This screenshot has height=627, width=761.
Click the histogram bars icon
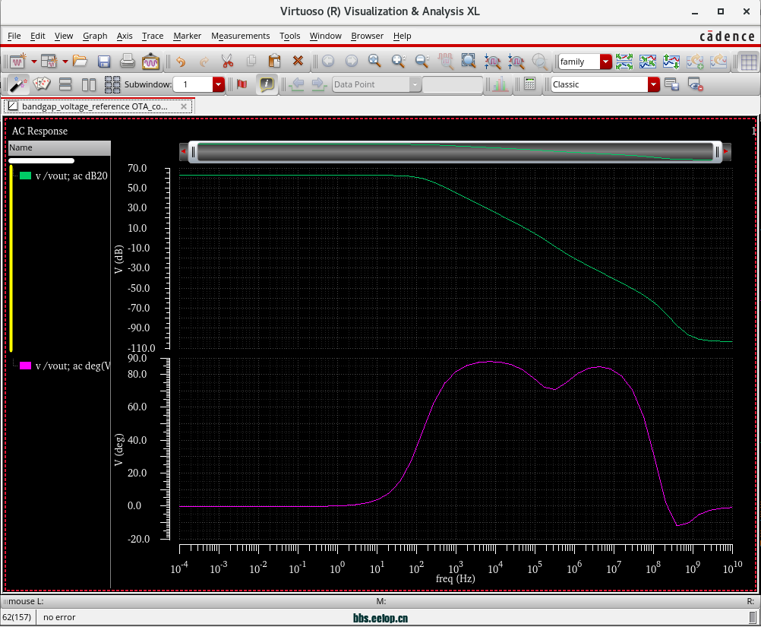tap(500, 84)
